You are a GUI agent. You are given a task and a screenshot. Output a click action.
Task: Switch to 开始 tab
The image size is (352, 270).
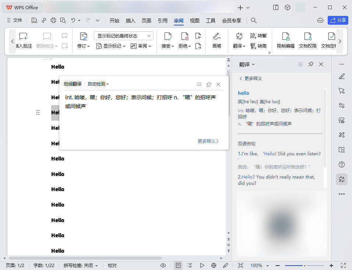(114, 21)
